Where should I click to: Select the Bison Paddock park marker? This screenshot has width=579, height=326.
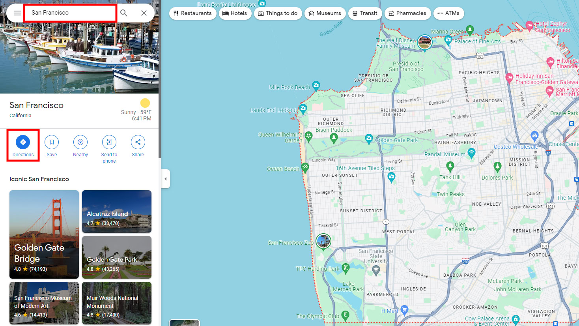pyautogui.click(x=334, y=138)
